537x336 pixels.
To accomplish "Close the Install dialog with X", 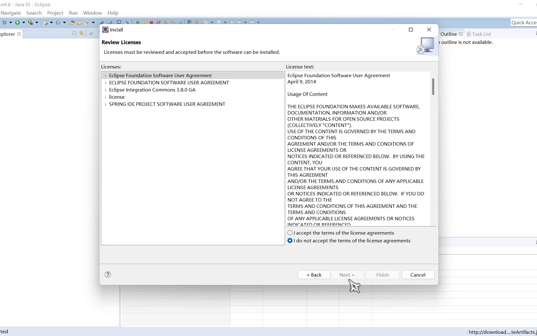I will pos(429,30).
